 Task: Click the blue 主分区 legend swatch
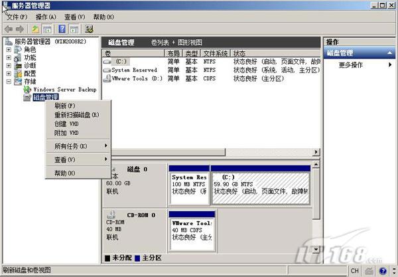coord(137,258)
